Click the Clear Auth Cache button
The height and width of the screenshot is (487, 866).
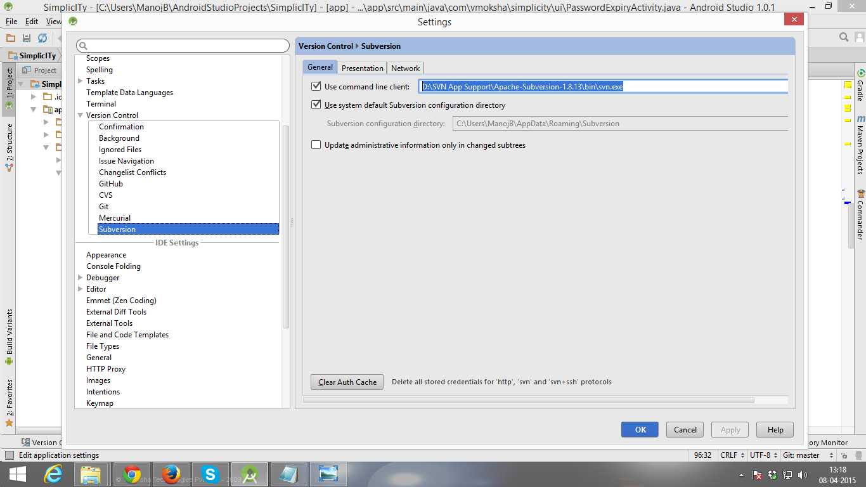[x=347, y=382]
